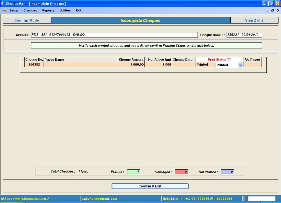This screenshot has width=281, height=203.
Task: Select cheque row number 256352
Action: point(34,64)
